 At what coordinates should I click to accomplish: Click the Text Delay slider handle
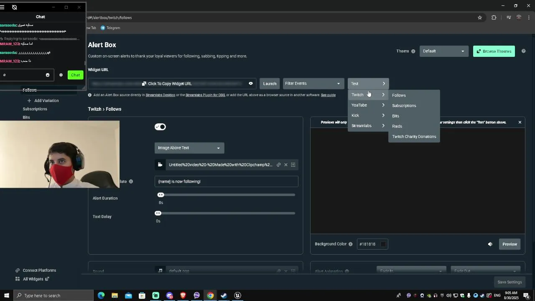[158, 213]
